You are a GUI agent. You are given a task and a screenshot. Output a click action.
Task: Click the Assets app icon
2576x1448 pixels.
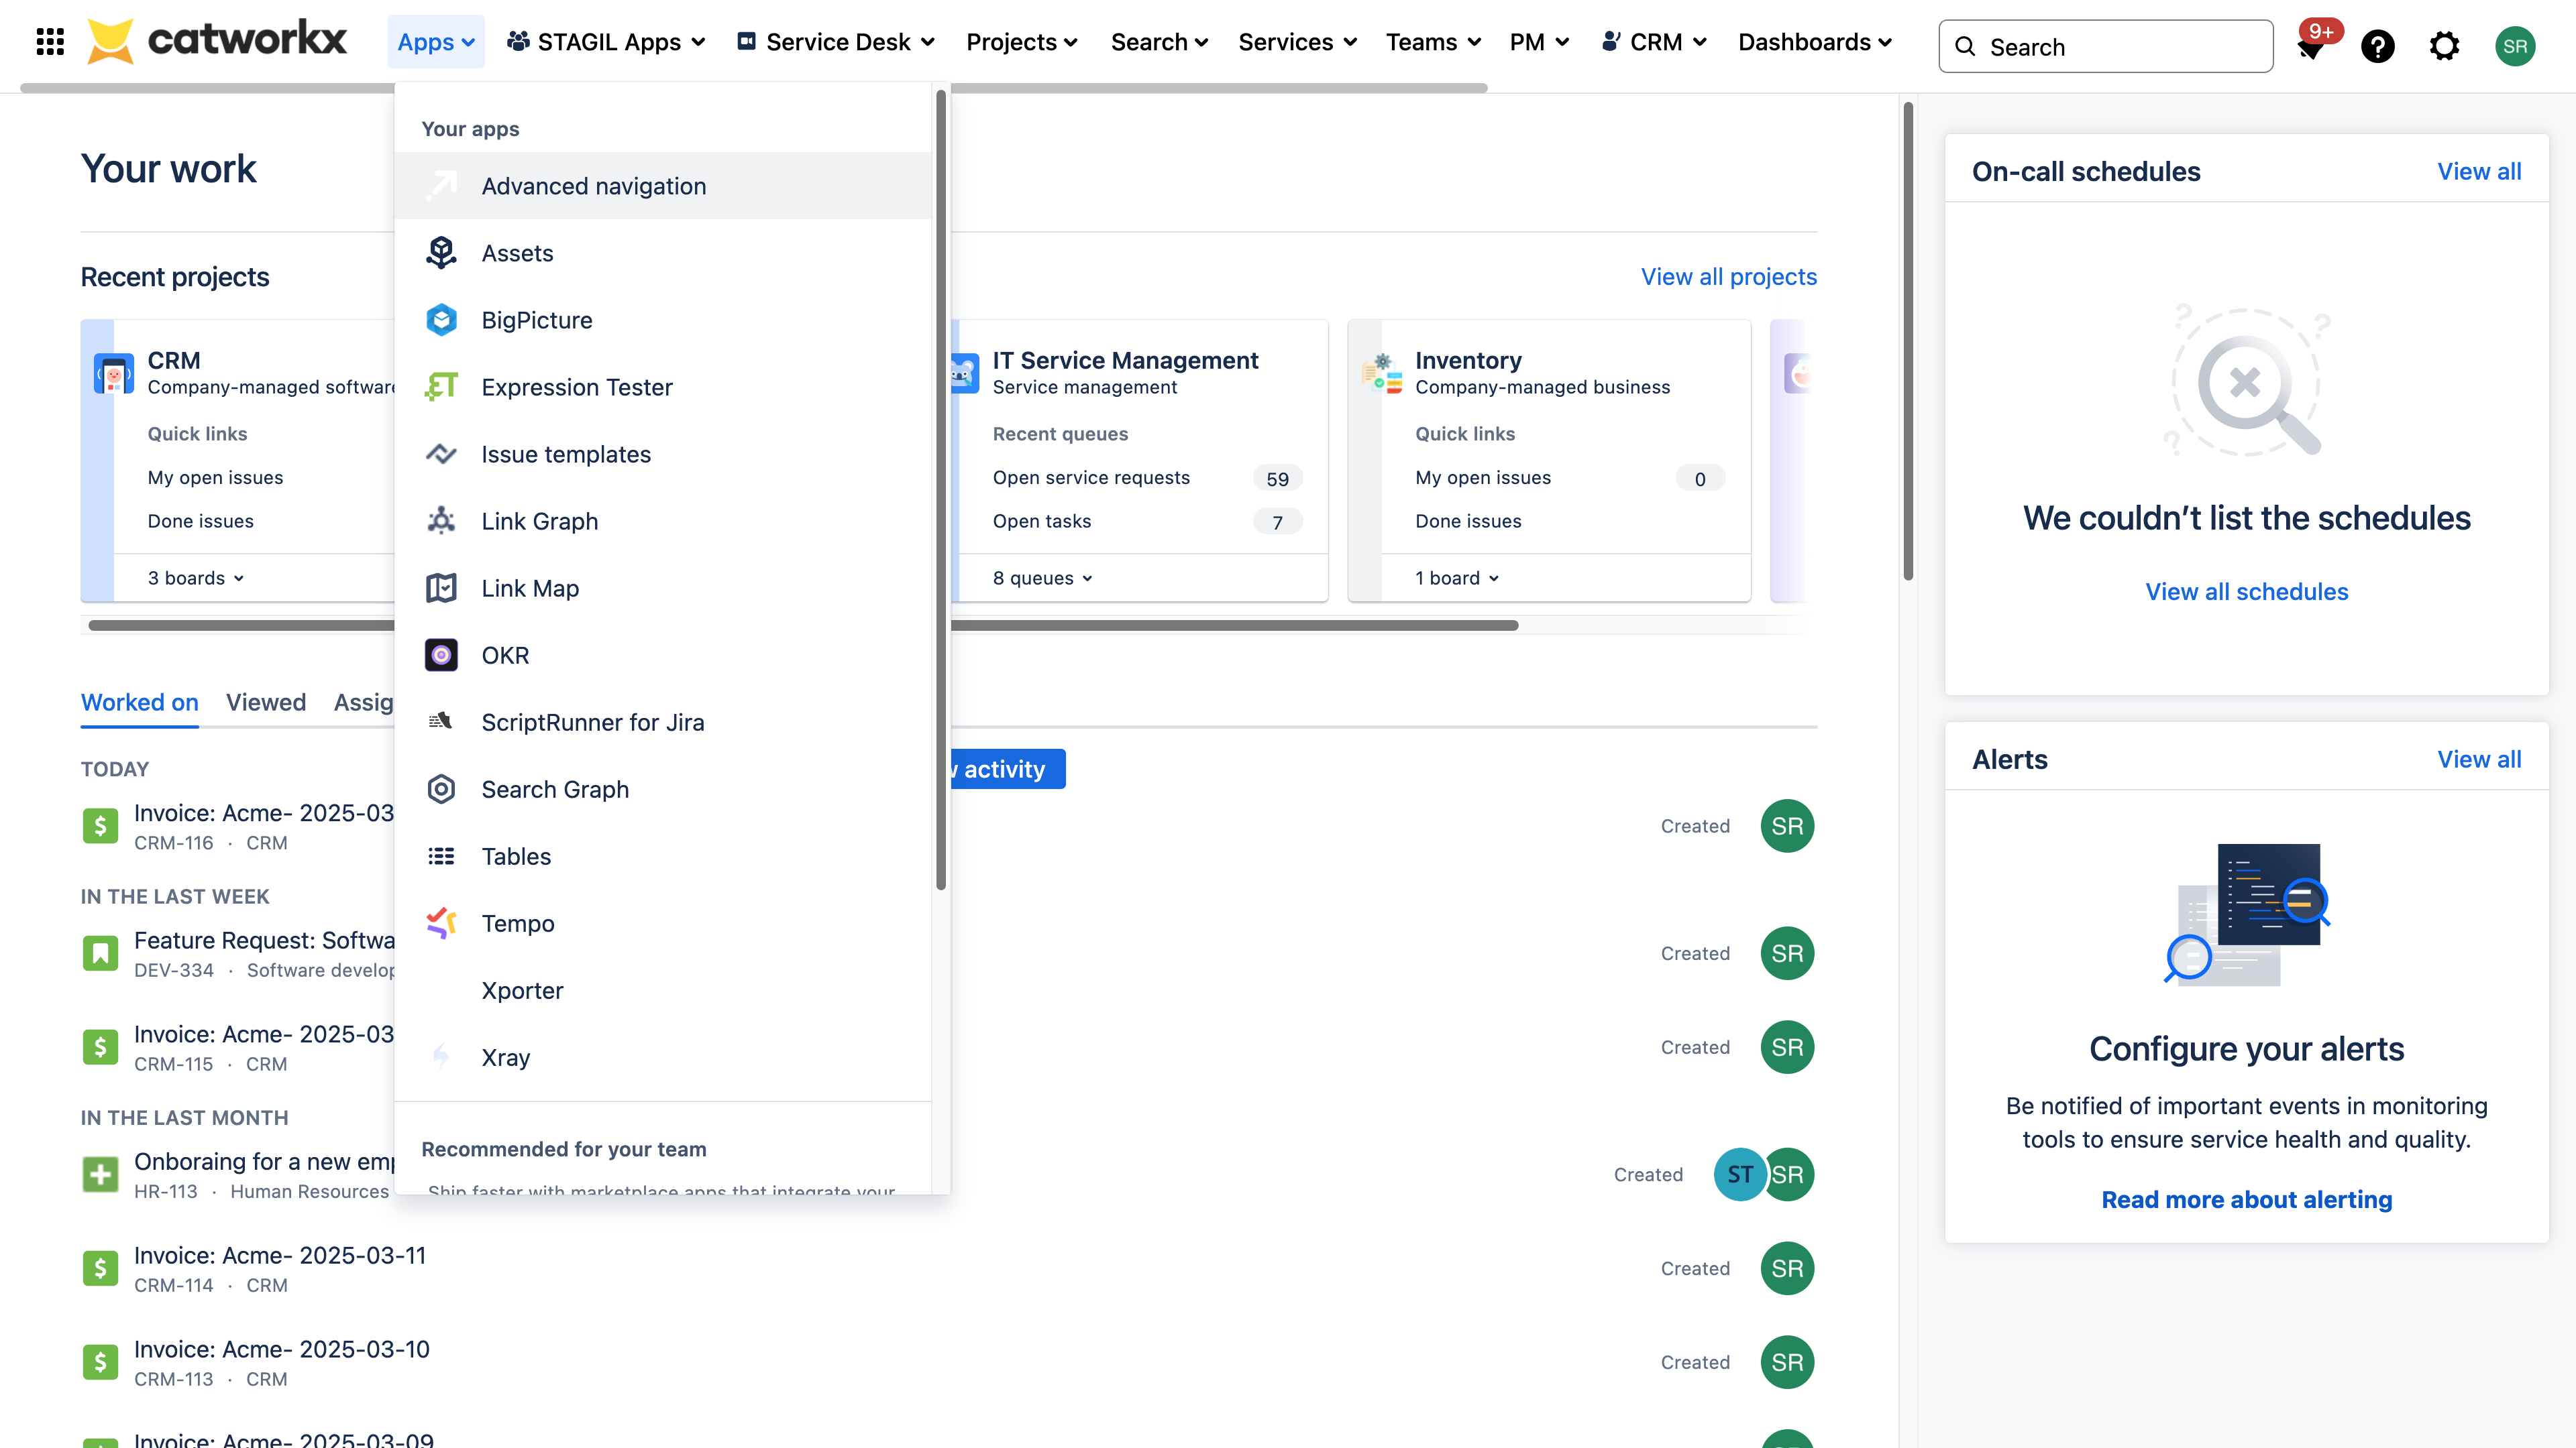click(441, 253)
